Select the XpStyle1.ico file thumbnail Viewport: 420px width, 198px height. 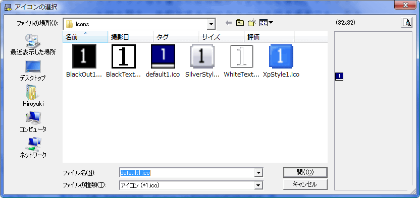281,56
